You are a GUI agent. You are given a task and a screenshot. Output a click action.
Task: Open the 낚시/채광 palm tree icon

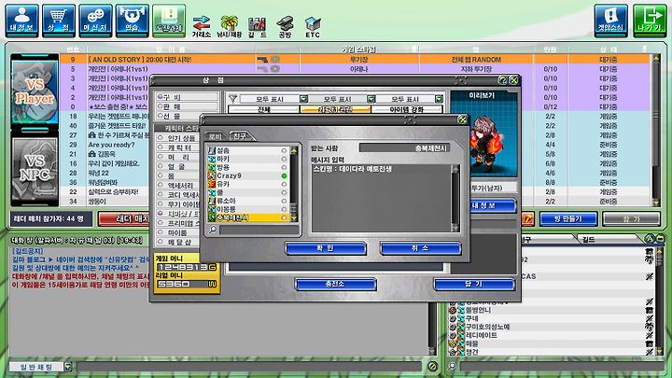click(230, 26)
